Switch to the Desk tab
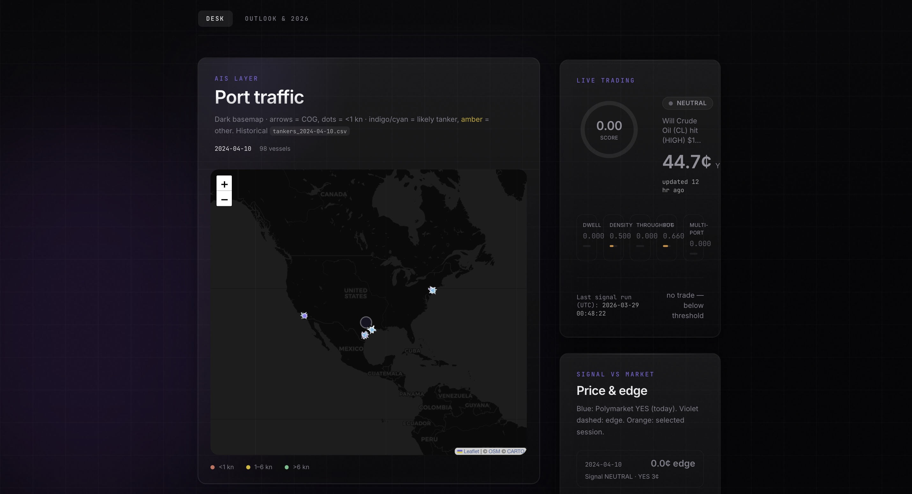Viewport: 912px width, 494px height. [x=215, y=19]
